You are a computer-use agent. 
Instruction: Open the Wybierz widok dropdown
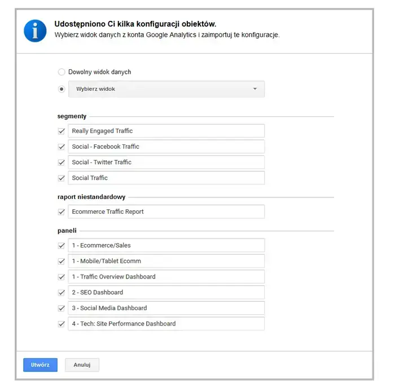166,89
